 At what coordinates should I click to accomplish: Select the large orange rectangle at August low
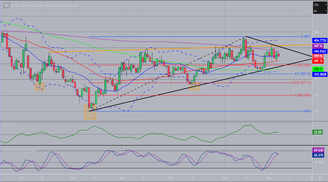(90, 112)
